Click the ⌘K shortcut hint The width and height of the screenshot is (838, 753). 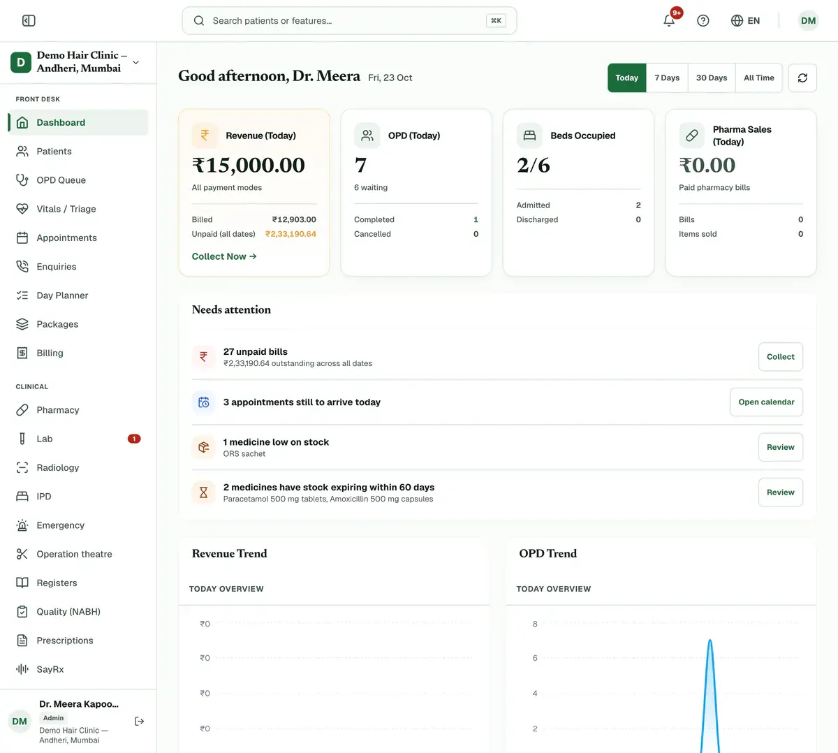[496, 21]
